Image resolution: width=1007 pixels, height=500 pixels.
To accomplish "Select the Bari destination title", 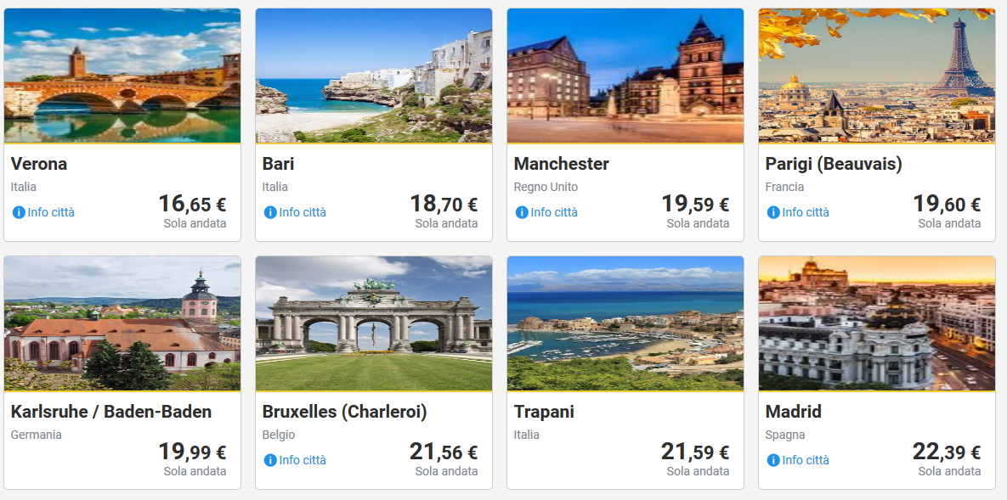I will pyautogui.click(x=279, y=164).
